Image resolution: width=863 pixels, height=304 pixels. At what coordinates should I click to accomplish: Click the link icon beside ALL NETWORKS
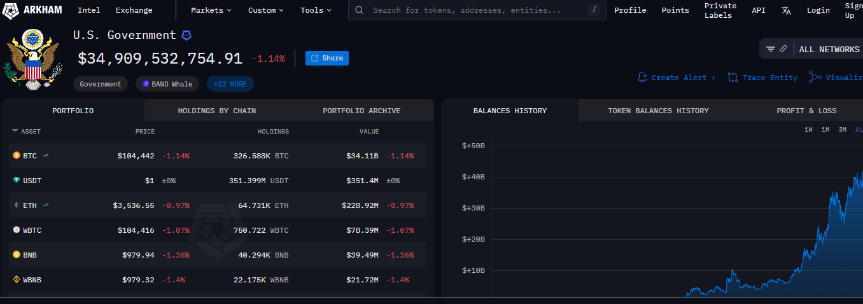pos(783,49)
